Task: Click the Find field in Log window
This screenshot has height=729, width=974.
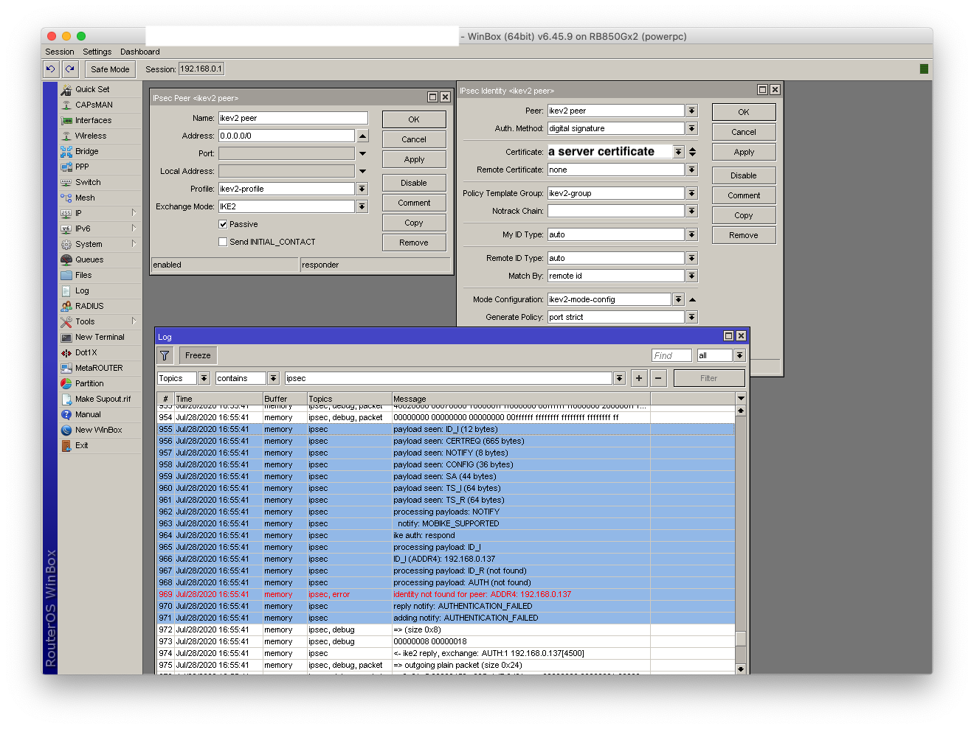Action: pyautogui.click(x=671, y=355)
